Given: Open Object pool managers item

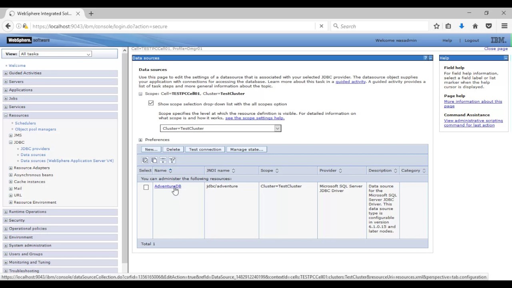Looking at the screenshot, I should (36, 129).
